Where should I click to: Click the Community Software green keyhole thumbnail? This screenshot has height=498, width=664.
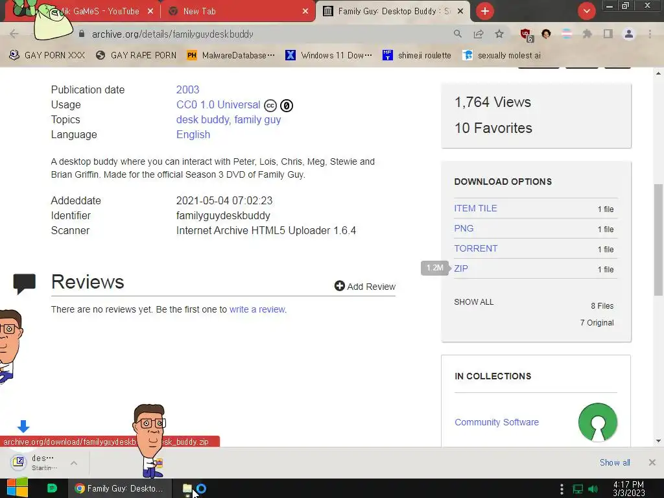pos(597,422)
